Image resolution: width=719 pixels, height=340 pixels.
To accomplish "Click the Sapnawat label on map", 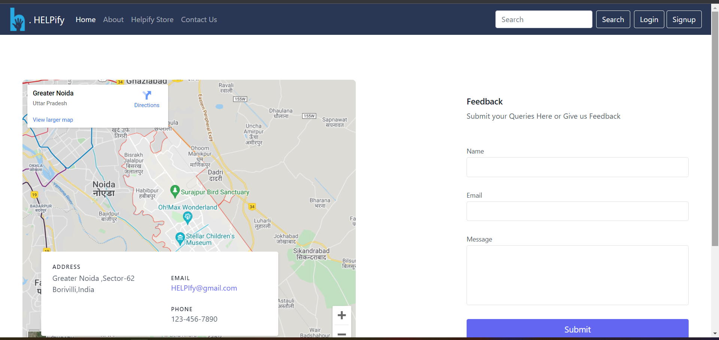I will click(334, 122).
